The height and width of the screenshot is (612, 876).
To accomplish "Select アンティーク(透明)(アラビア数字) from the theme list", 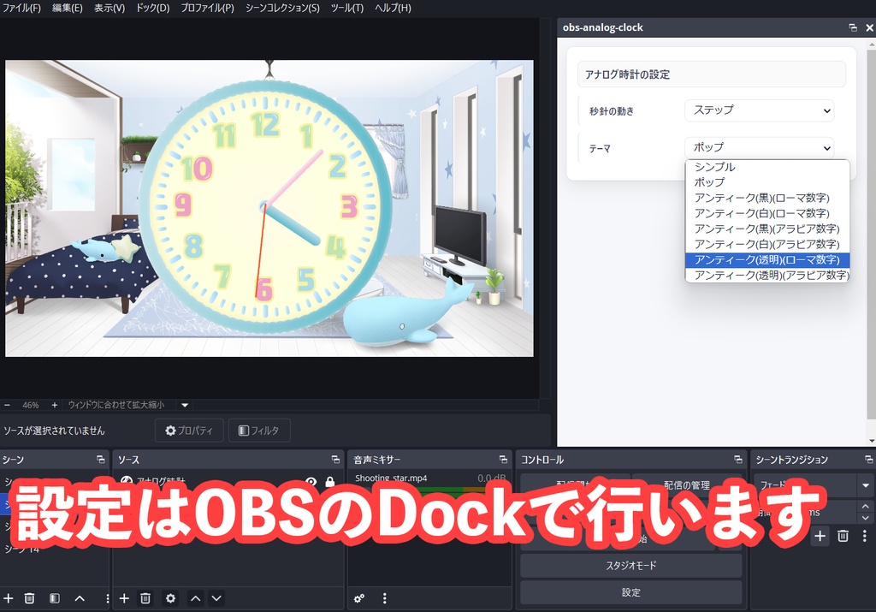I will coord(767,275).
